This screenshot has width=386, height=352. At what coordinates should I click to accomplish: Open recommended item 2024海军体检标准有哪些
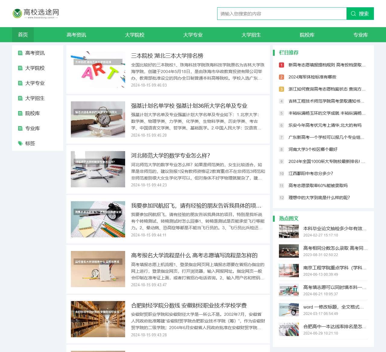pos(312,77)
